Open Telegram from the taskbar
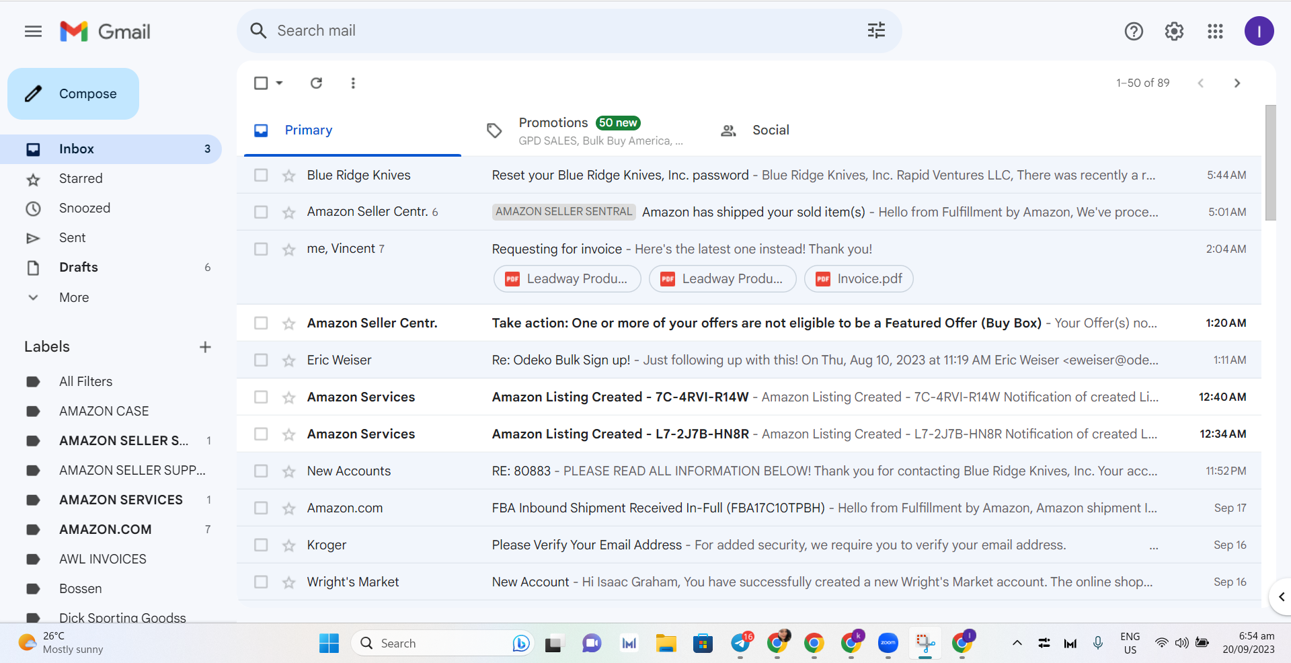The height and width of the screenshot is (663, 1291). tap(741, 643)
